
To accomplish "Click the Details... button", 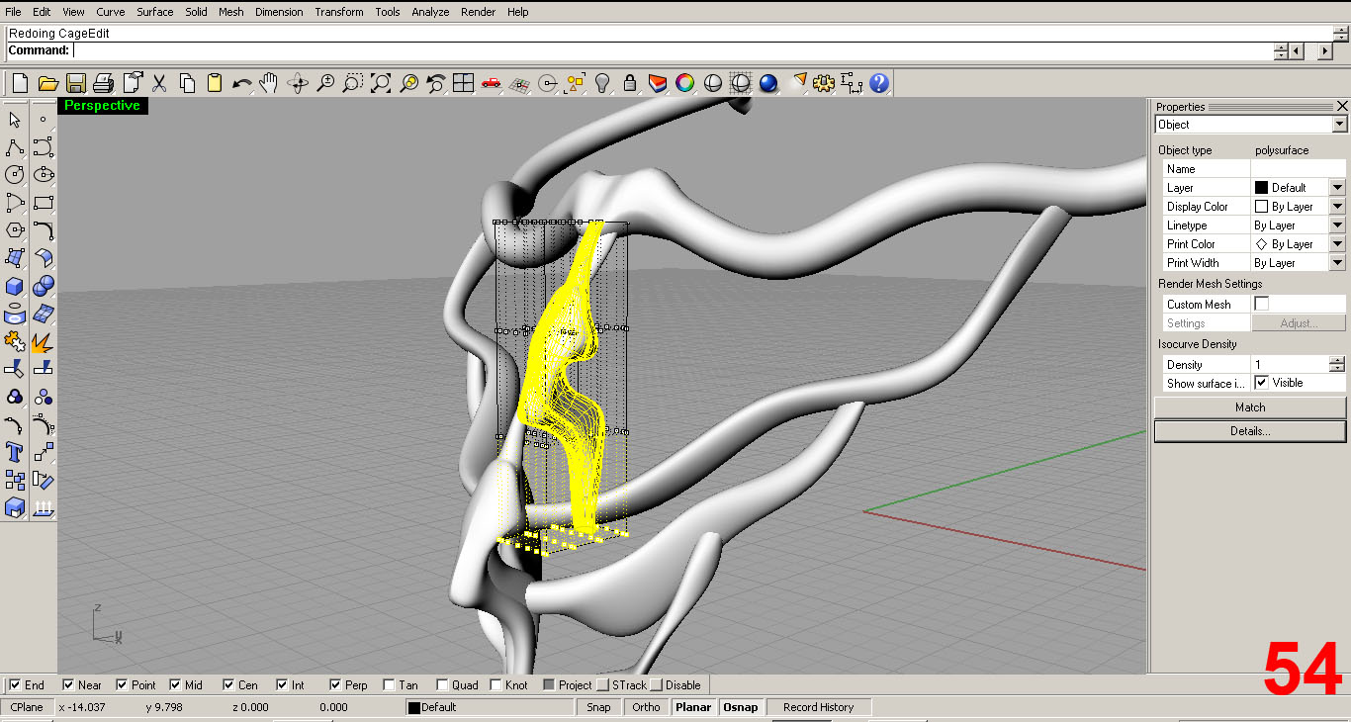I will 1250,431.
